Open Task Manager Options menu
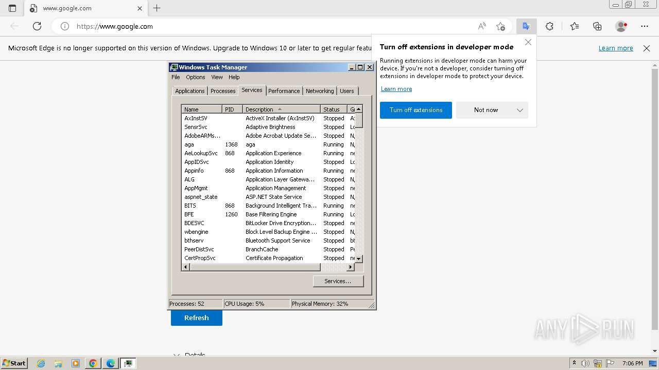This screenshot has width=659, height=370. click(x=196, y=77)
